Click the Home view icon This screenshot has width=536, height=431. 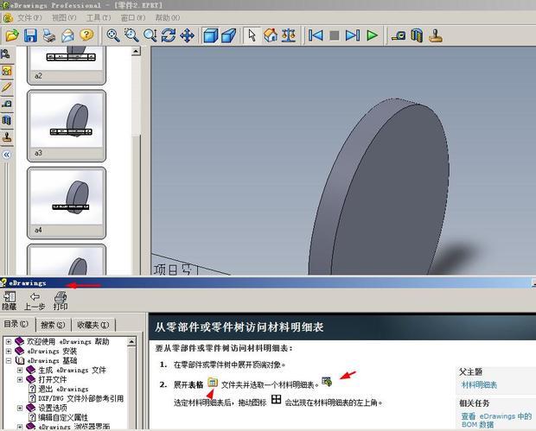tap(271, 35)
